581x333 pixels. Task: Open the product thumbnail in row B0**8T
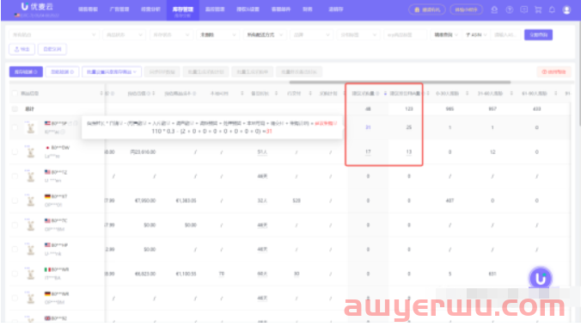click(x=30, y=200)
